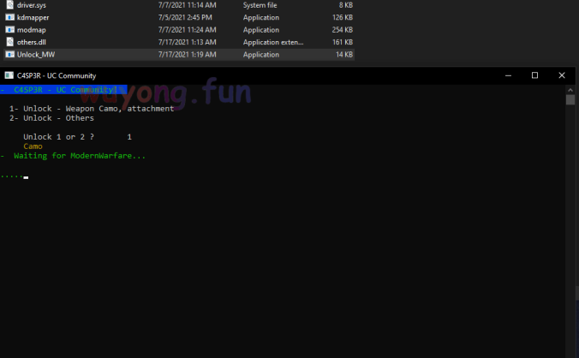Click the highlighted C4SP3R header line in console
Screen dimensions: 579x358
pyautogui.click(x=63, y=89)
